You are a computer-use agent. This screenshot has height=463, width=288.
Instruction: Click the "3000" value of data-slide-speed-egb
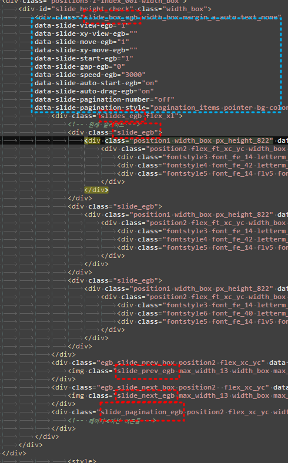(133, 75)
